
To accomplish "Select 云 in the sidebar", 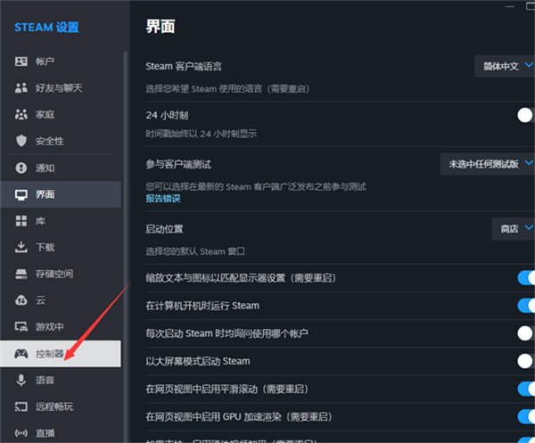I will [61, 300].
